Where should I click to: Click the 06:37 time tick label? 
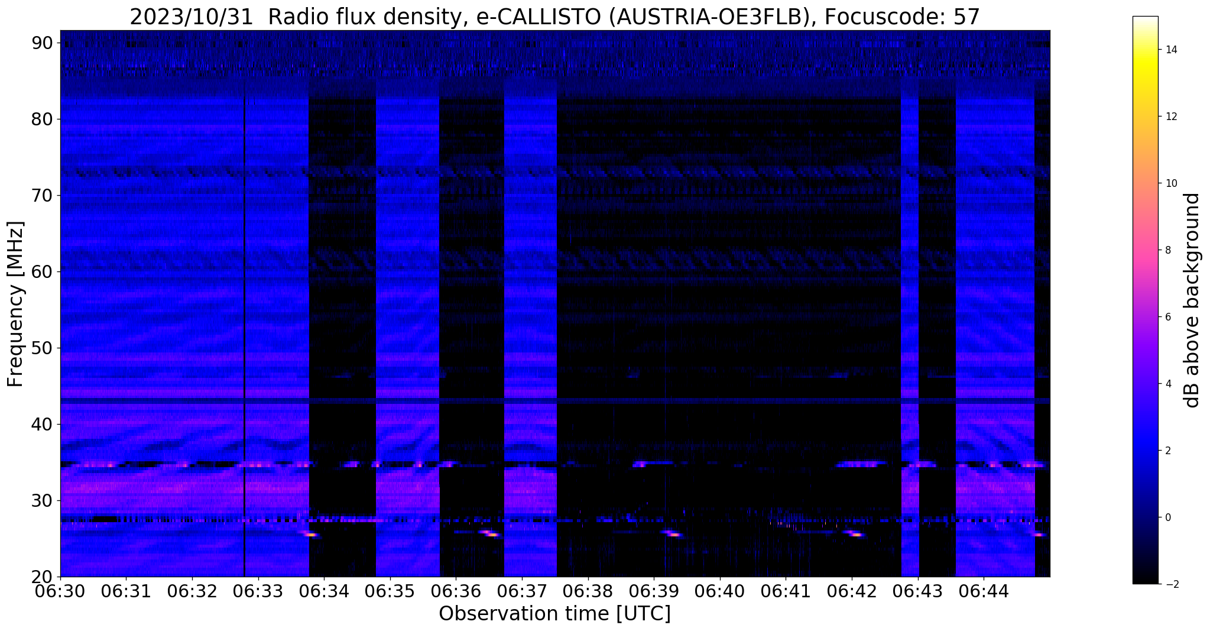pyautogui.click(x=522, y=591)
